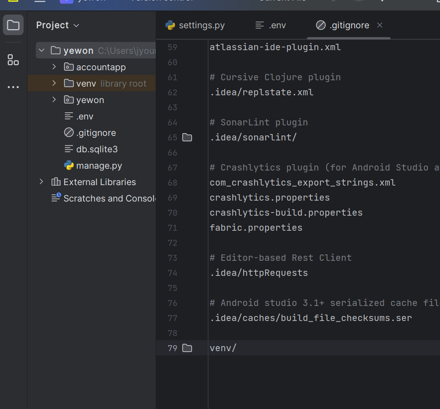This screenshot has height=409, width=440.
Task: Click the folder gutter icon on line 79
Action: pos(187,348)
